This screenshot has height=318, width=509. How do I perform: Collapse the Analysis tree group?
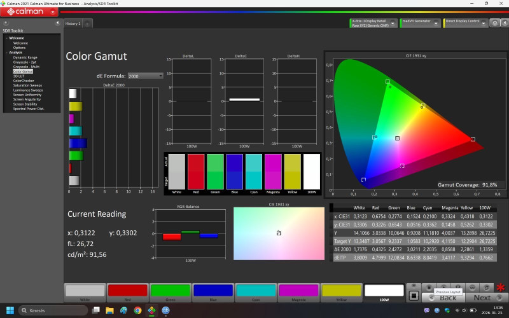pyautogui.click(x=6, y=52)
